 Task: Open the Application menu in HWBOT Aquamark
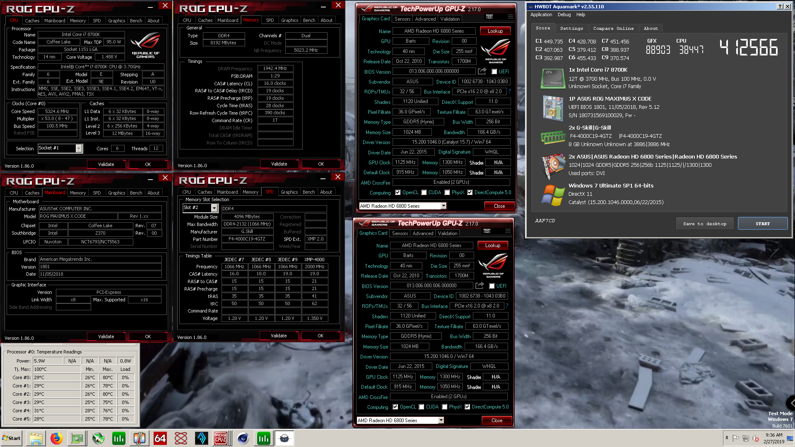[541, 14]
